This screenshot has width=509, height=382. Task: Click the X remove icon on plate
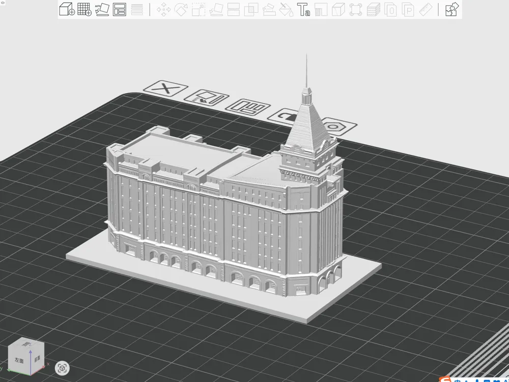(165, 88)
